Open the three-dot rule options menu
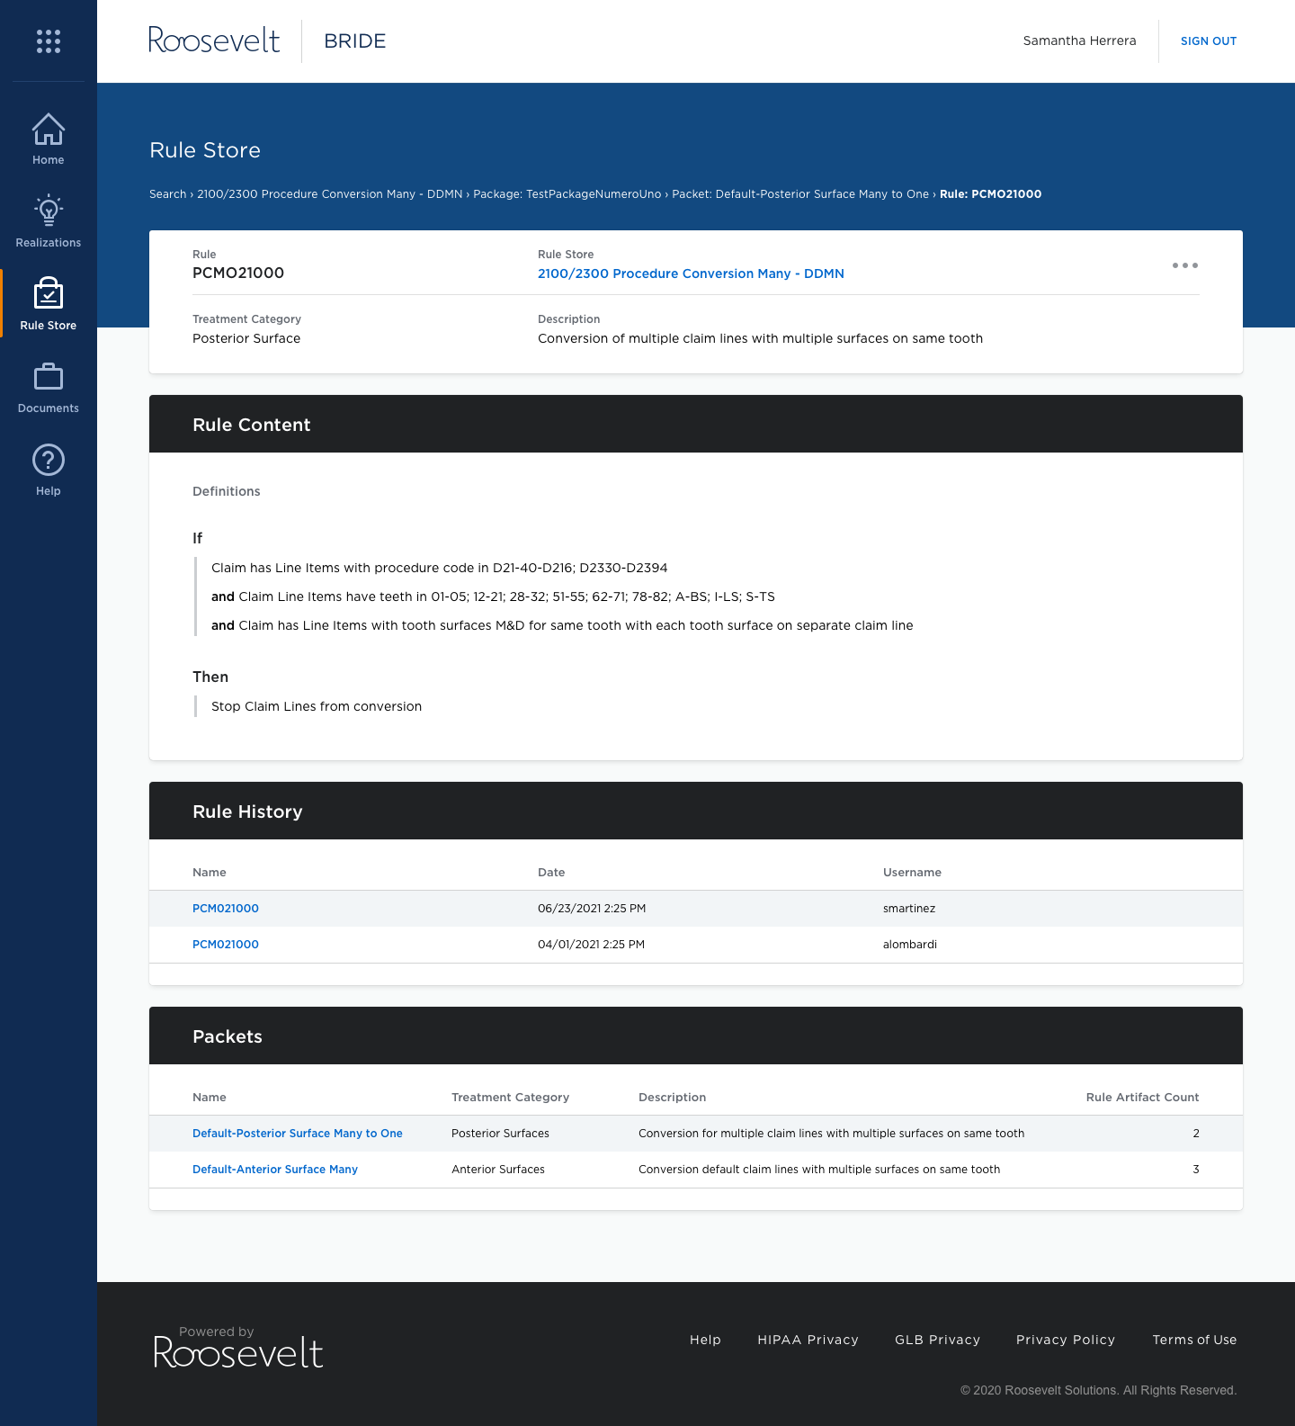 pyautogui.click(x=1184, y=265)
